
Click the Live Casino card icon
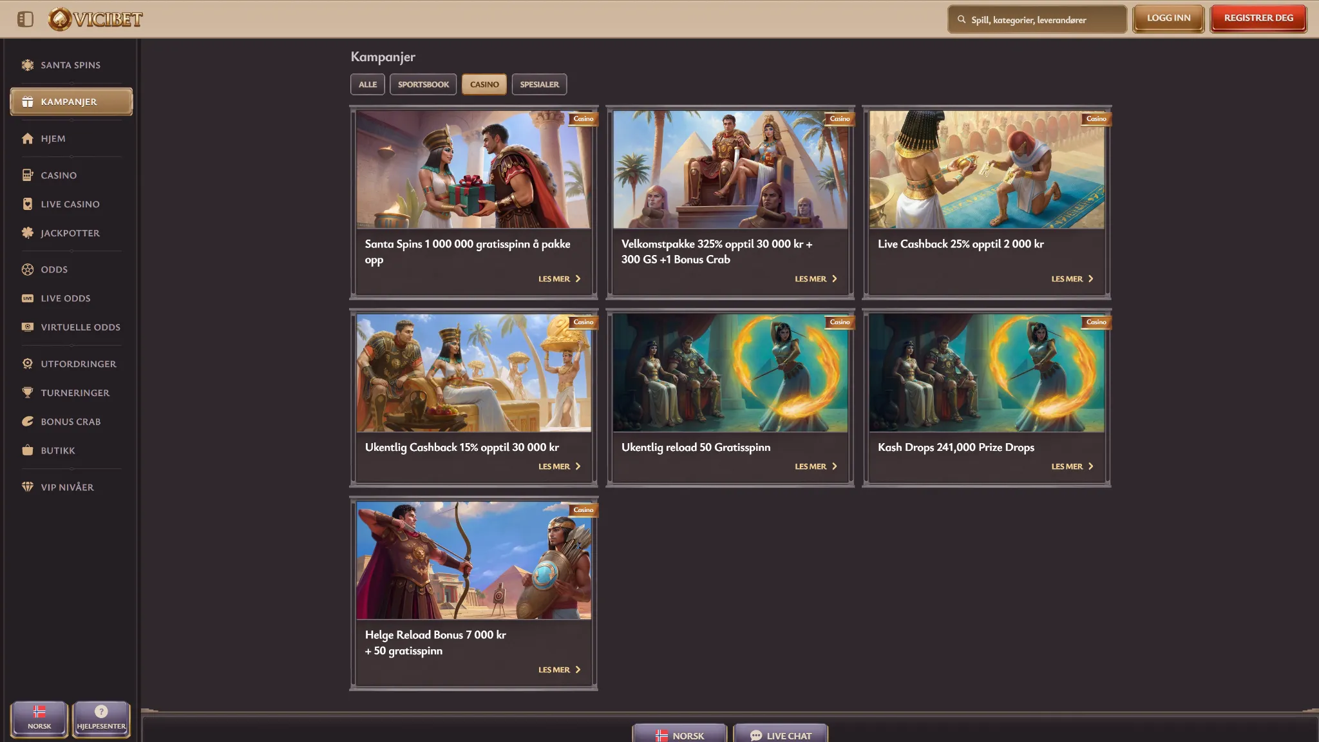(27, 204)
